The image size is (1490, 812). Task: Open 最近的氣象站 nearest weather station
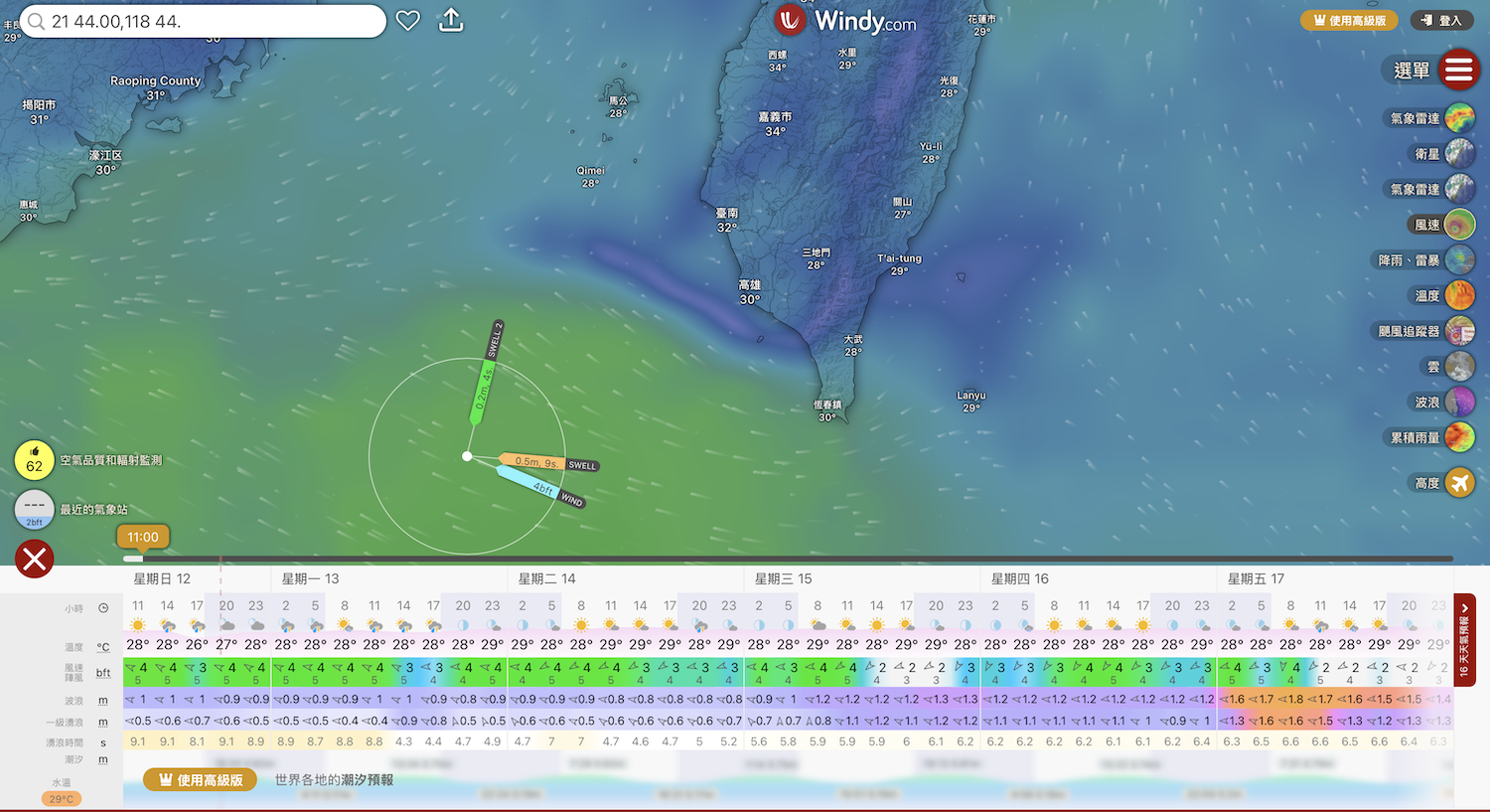click(34, 509)
